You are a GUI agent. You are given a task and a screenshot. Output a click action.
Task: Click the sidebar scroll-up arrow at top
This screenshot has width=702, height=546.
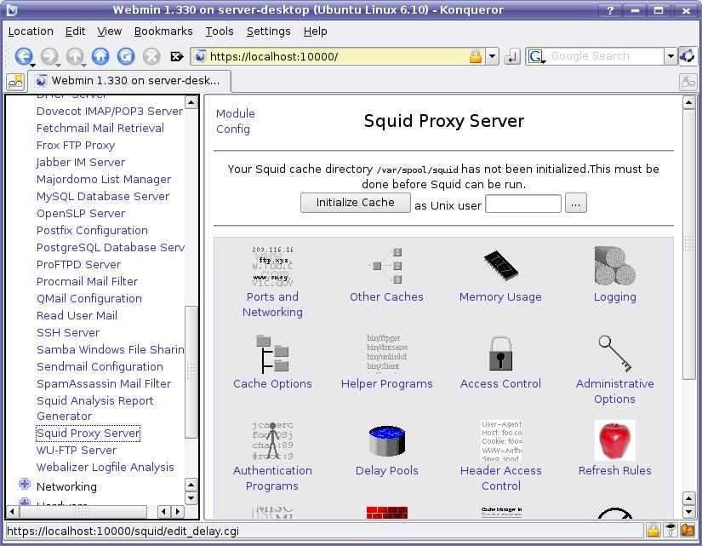pos(191,103)
